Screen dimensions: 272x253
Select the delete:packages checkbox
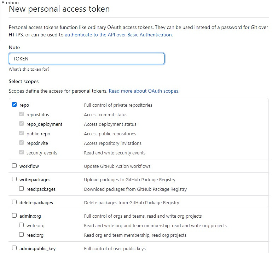pyautogui.click(x=15, y=202)
